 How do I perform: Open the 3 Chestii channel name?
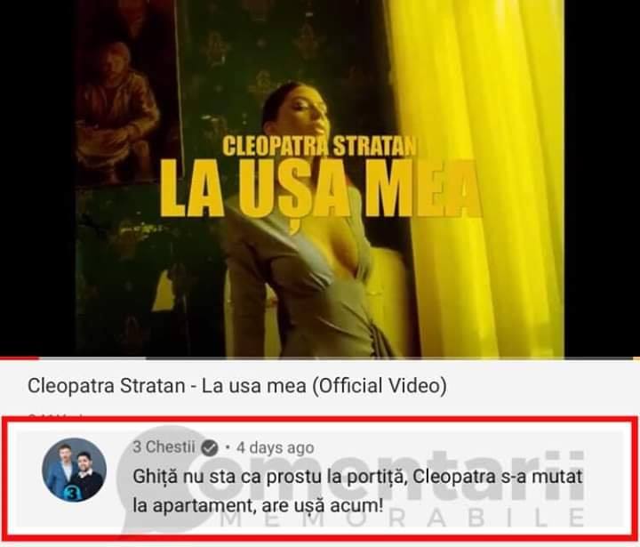pos(164,446)
